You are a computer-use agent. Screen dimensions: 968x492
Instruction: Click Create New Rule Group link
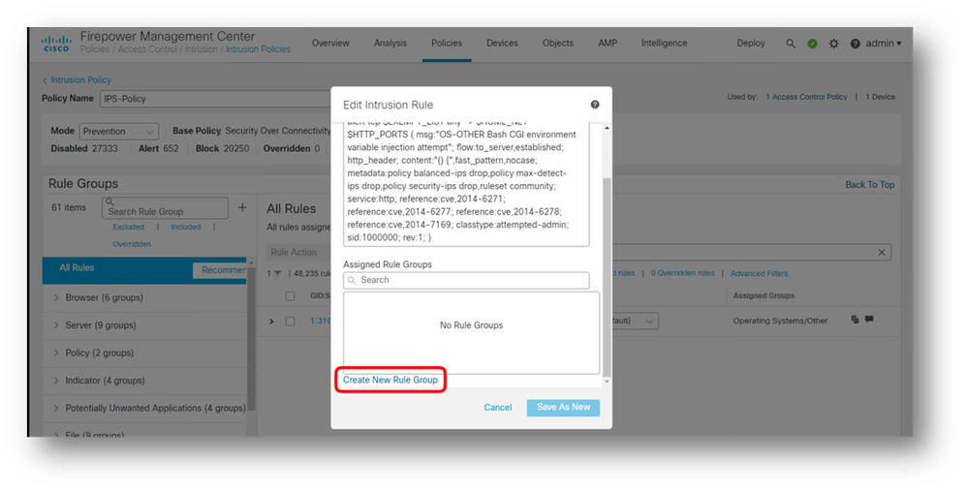point(390,380)
